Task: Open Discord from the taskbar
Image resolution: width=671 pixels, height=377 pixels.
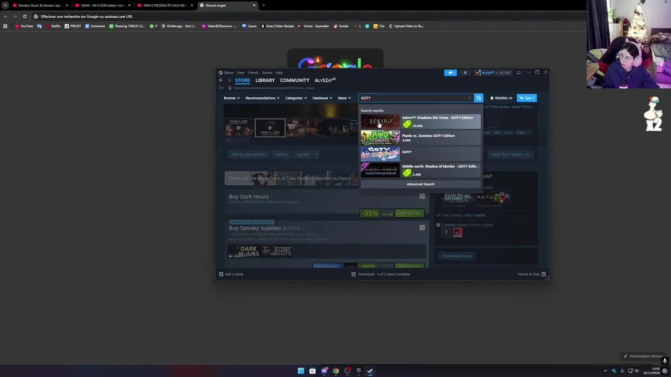Action: pyautogui.click(x=324, y=371)
